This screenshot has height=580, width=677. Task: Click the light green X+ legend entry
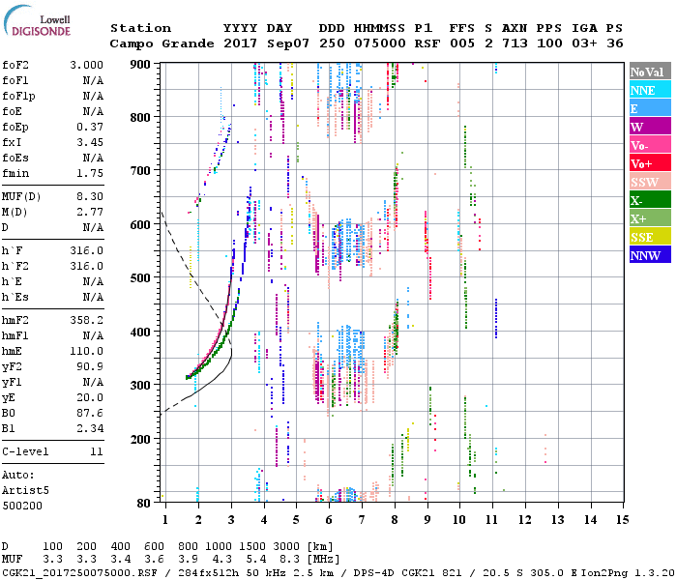(649, 218)
